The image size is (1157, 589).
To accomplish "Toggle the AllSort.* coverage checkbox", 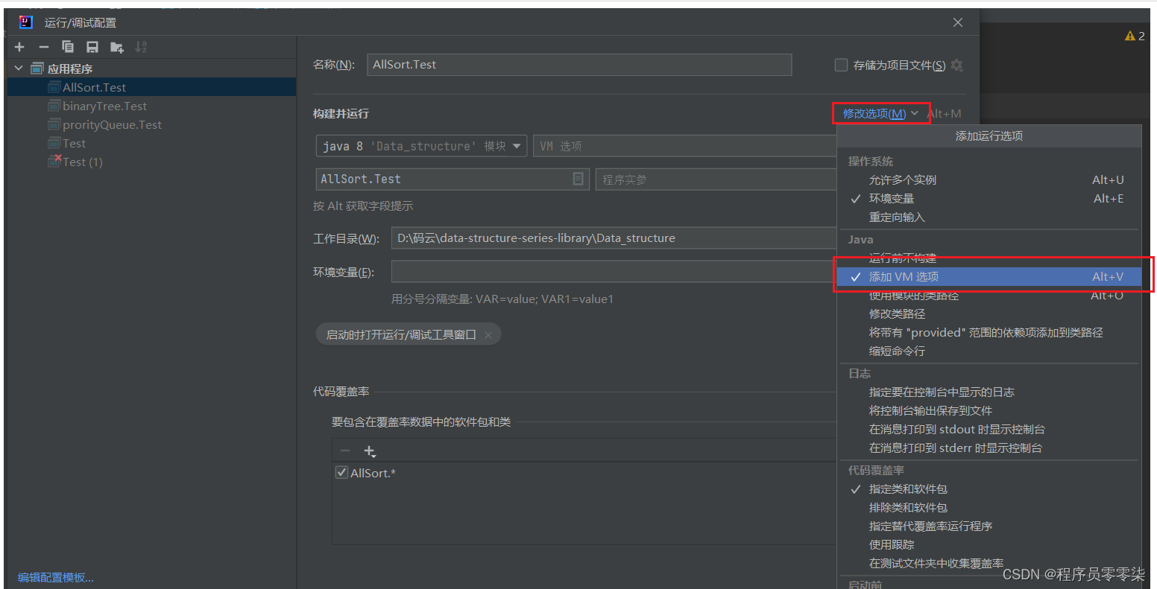I will [341, 473].
